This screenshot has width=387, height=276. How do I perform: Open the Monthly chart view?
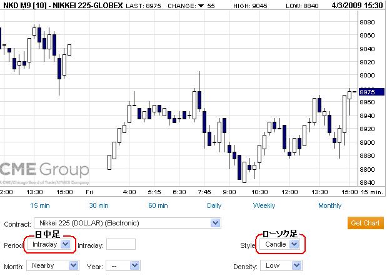point(329,205)
